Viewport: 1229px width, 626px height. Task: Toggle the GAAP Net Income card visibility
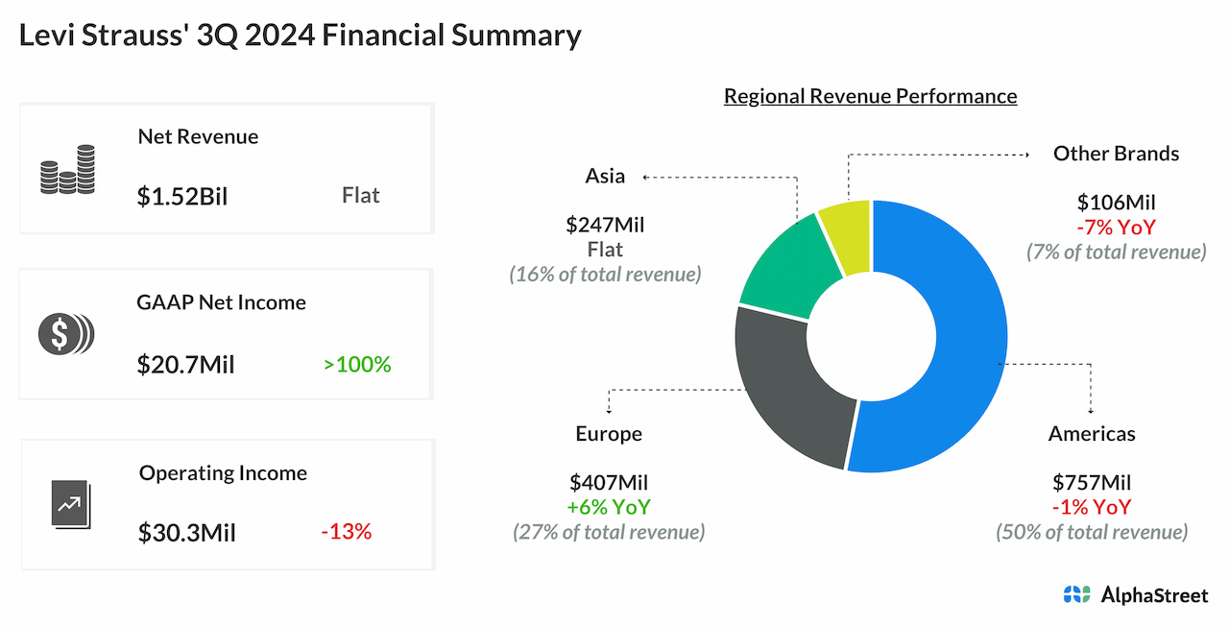[x=227, y=333]
